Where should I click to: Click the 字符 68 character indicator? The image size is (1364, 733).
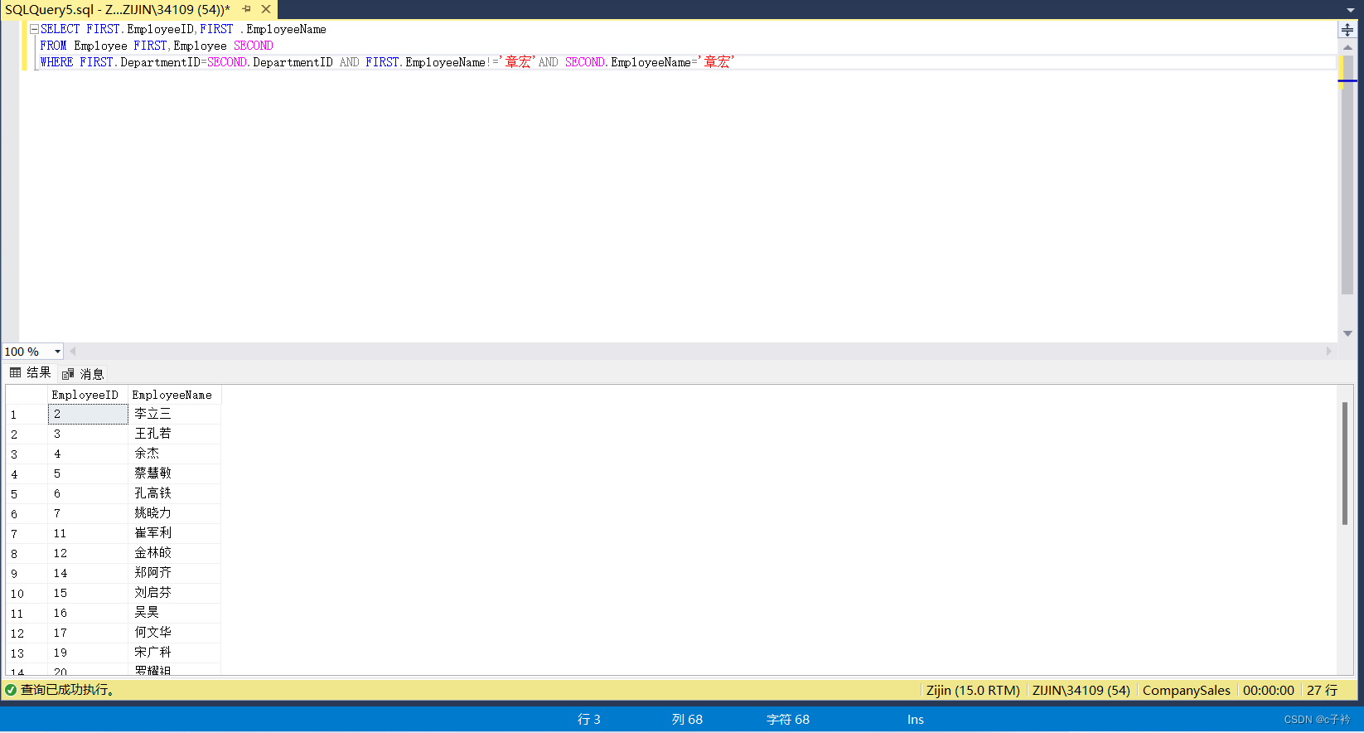[787, 719]
